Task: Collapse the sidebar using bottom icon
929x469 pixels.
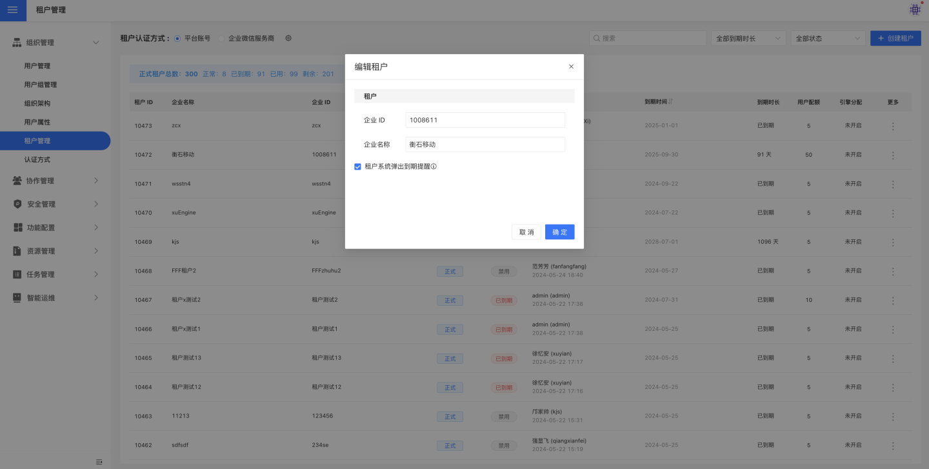Action: tap(99, 461)
